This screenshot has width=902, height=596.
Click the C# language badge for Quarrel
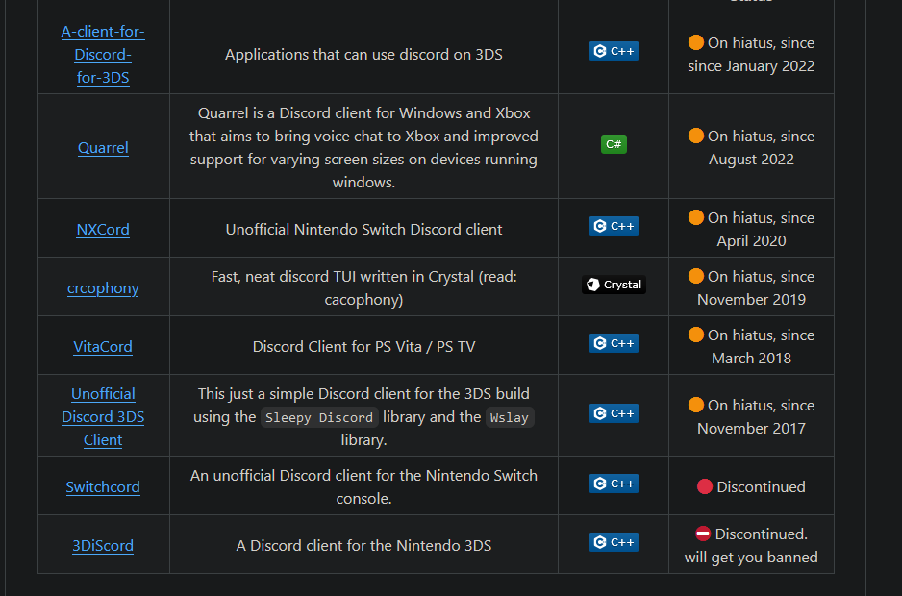[614, 144]
